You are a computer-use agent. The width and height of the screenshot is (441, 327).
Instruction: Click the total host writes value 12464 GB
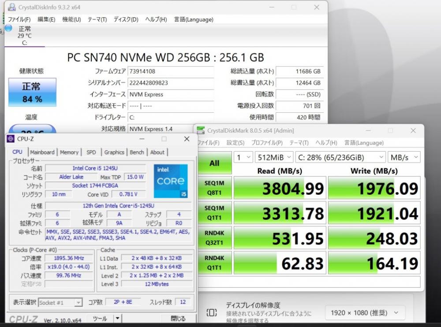(299, 83)
